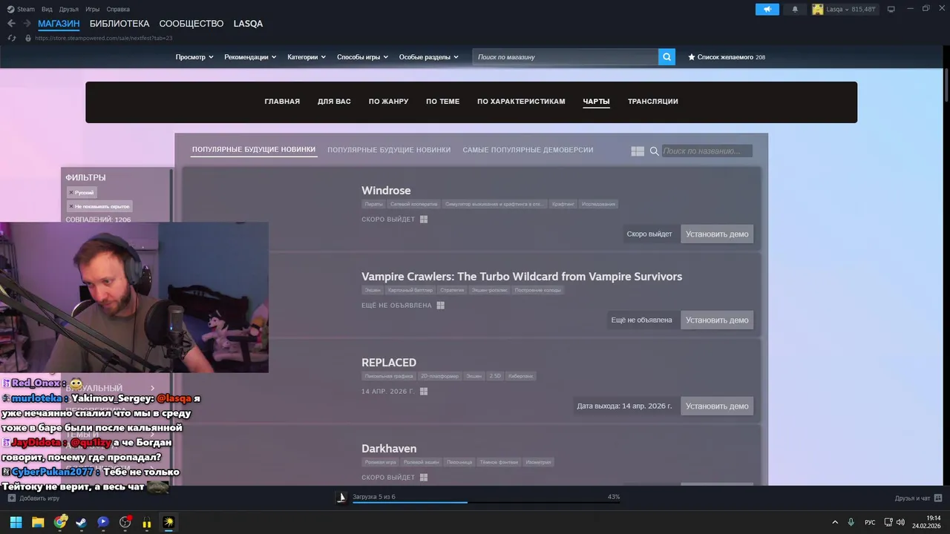
Task: Click the download progress bar
Action: tap(486, 502)
